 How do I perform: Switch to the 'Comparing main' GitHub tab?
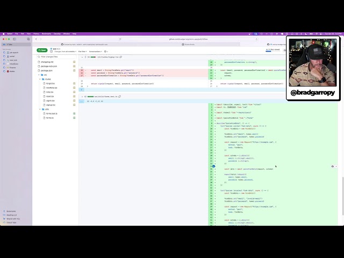(x=84, y=44)
